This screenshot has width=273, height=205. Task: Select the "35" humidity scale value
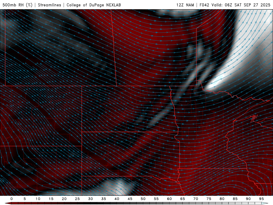104,199
